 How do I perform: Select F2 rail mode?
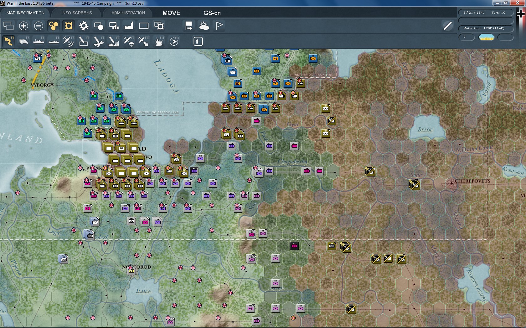(23, 41)
